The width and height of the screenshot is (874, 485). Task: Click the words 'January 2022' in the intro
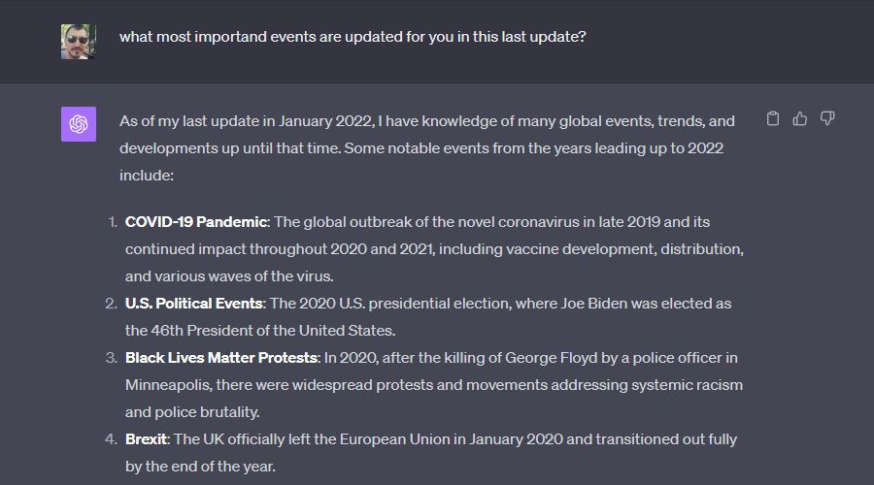tap(325, 121)
